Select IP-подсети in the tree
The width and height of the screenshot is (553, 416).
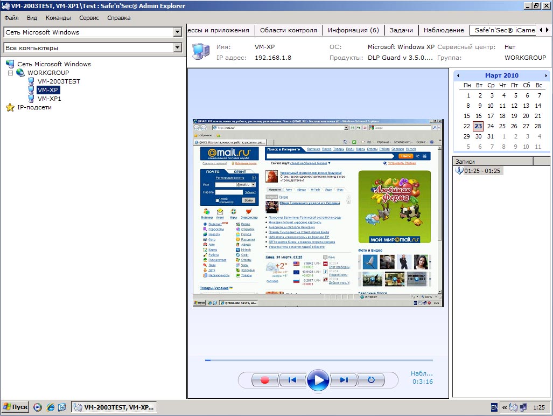(x=34, y=107)
